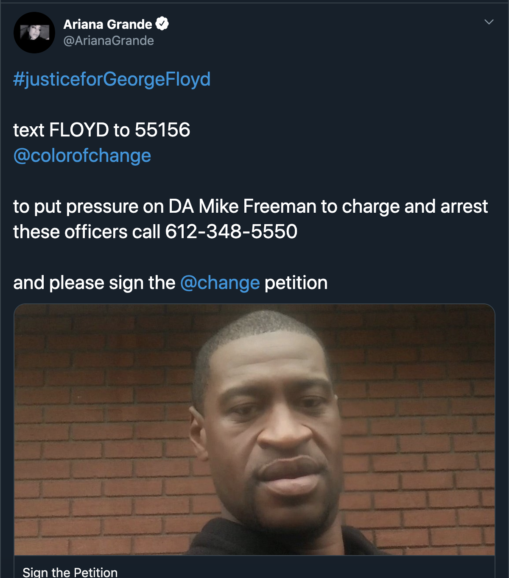Screen dimensions: 509x578
Task: Click the phone number 612-348-5550
Action: pos(231,232)
